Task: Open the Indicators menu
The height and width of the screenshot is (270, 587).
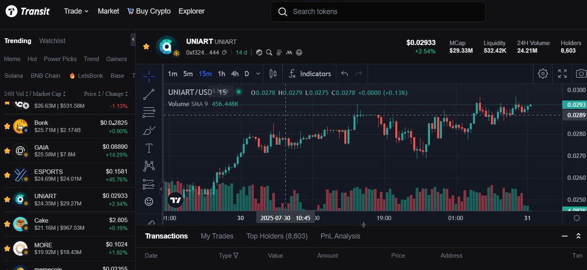Action: coord(309,74)
